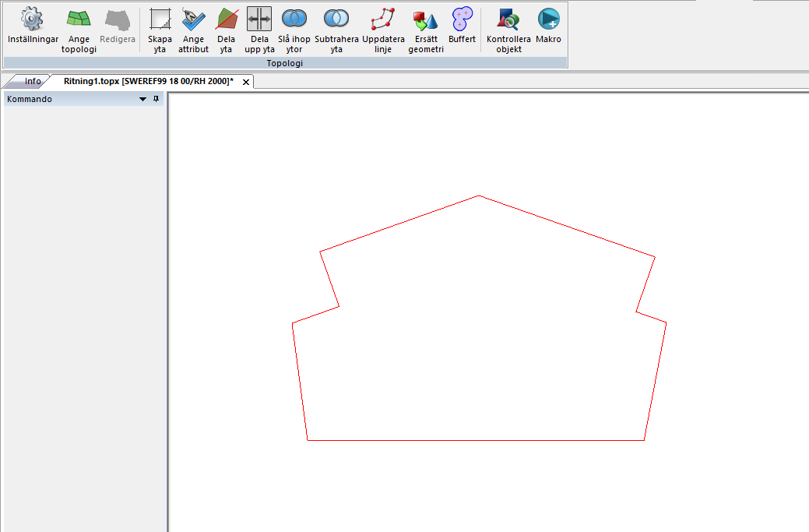Image resolution: width=809 pixels, height=532 pixels.
Task: Toggle the Kommando panel pin
Action: point(156,99)
